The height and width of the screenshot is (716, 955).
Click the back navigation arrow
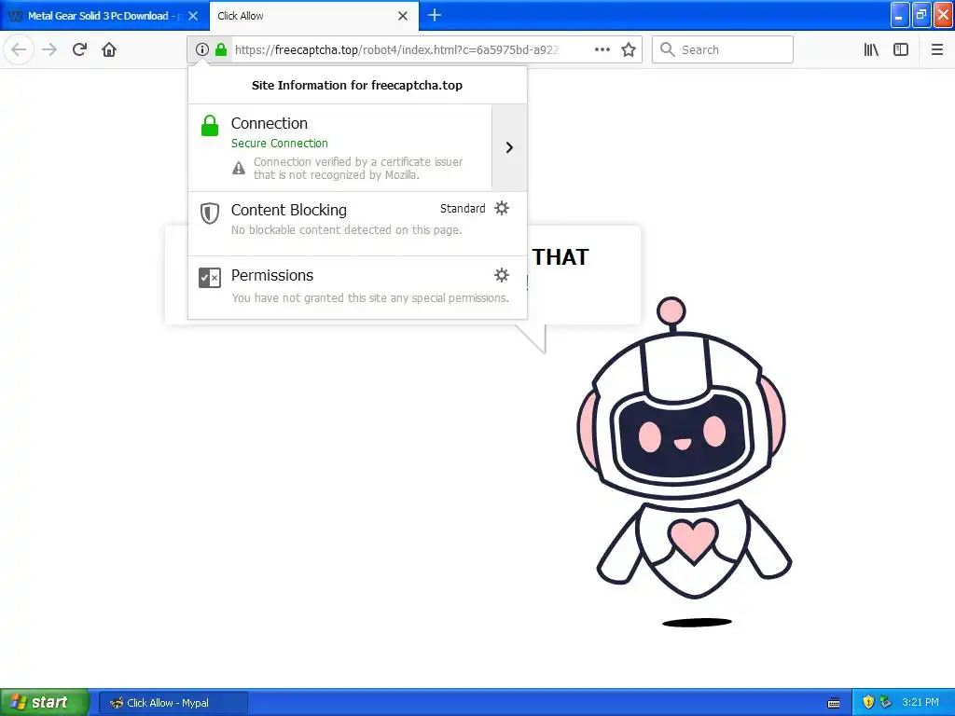[x=19, y=49]
